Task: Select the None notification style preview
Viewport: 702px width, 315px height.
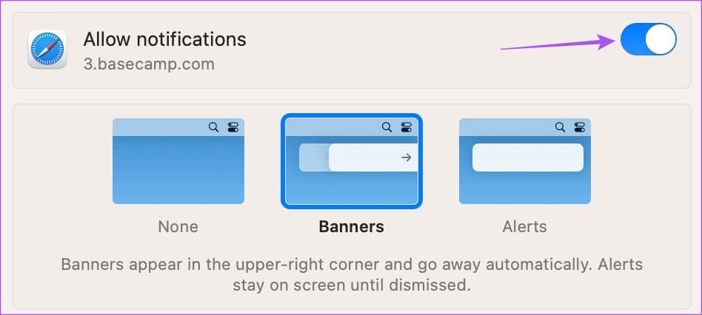Action: 178,161
